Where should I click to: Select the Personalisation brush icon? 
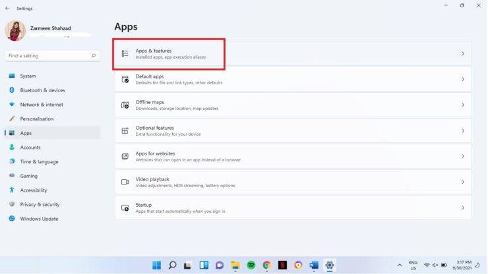[x=12, y=119]
